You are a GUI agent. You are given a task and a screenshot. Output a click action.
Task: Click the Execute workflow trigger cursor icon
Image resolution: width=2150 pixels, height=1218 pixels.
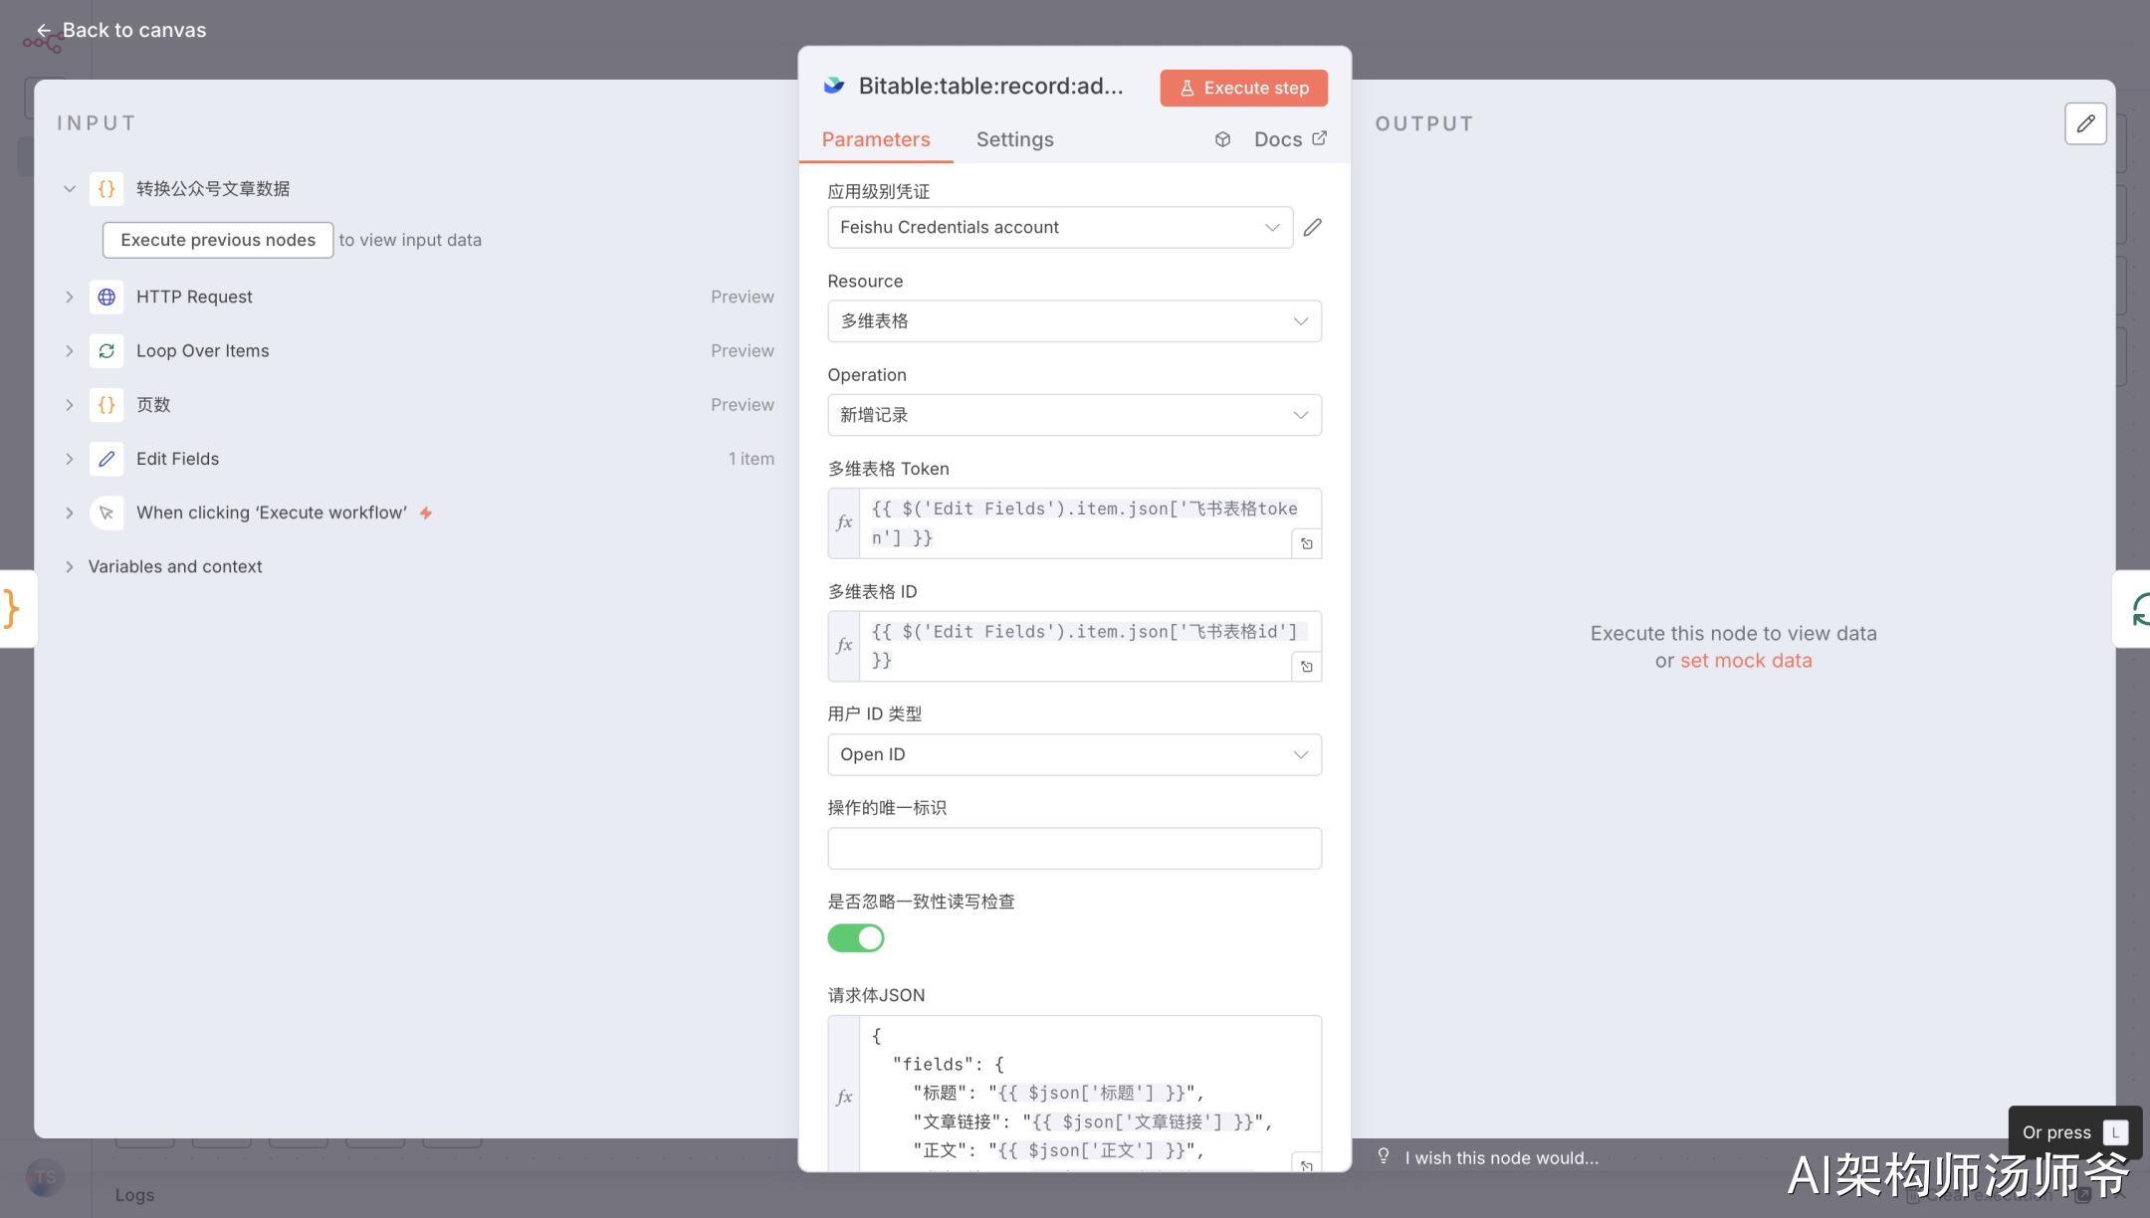click(107, 512)
